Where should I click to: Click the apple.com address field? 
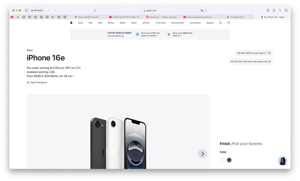[x=150, y=10]
